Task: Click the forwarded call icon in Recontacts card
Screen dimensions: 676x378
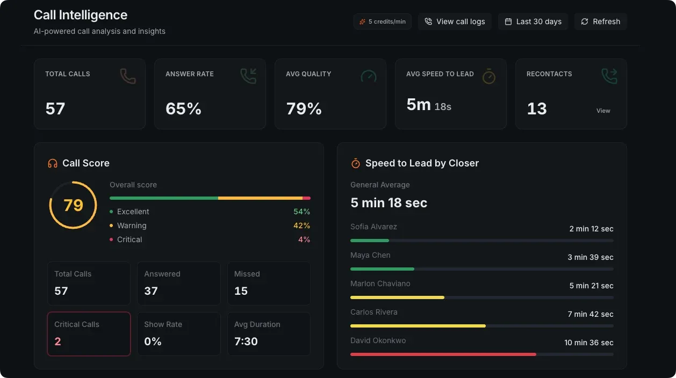Action: click(609, 76)
